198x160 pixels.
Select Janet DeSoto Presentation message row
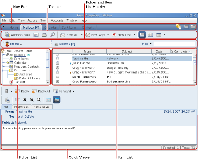pos(122,63)
